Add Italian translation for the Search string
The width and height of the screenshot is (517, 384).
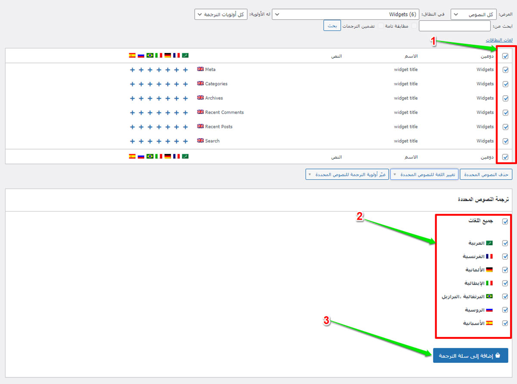(x=159, y=141)
